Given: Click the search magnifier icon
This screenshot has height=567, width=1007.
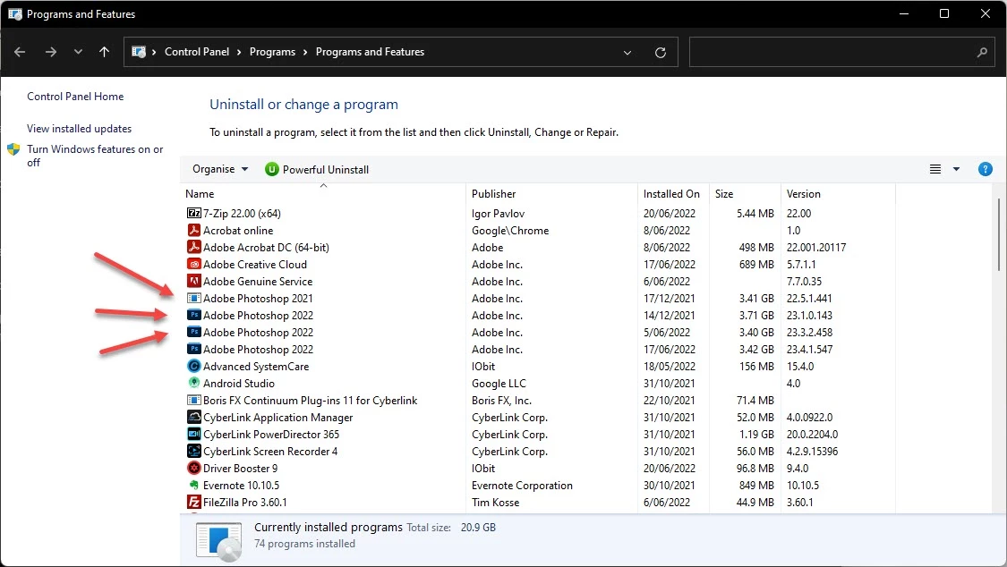Looking at the screenshot, I should click(981, 53).
